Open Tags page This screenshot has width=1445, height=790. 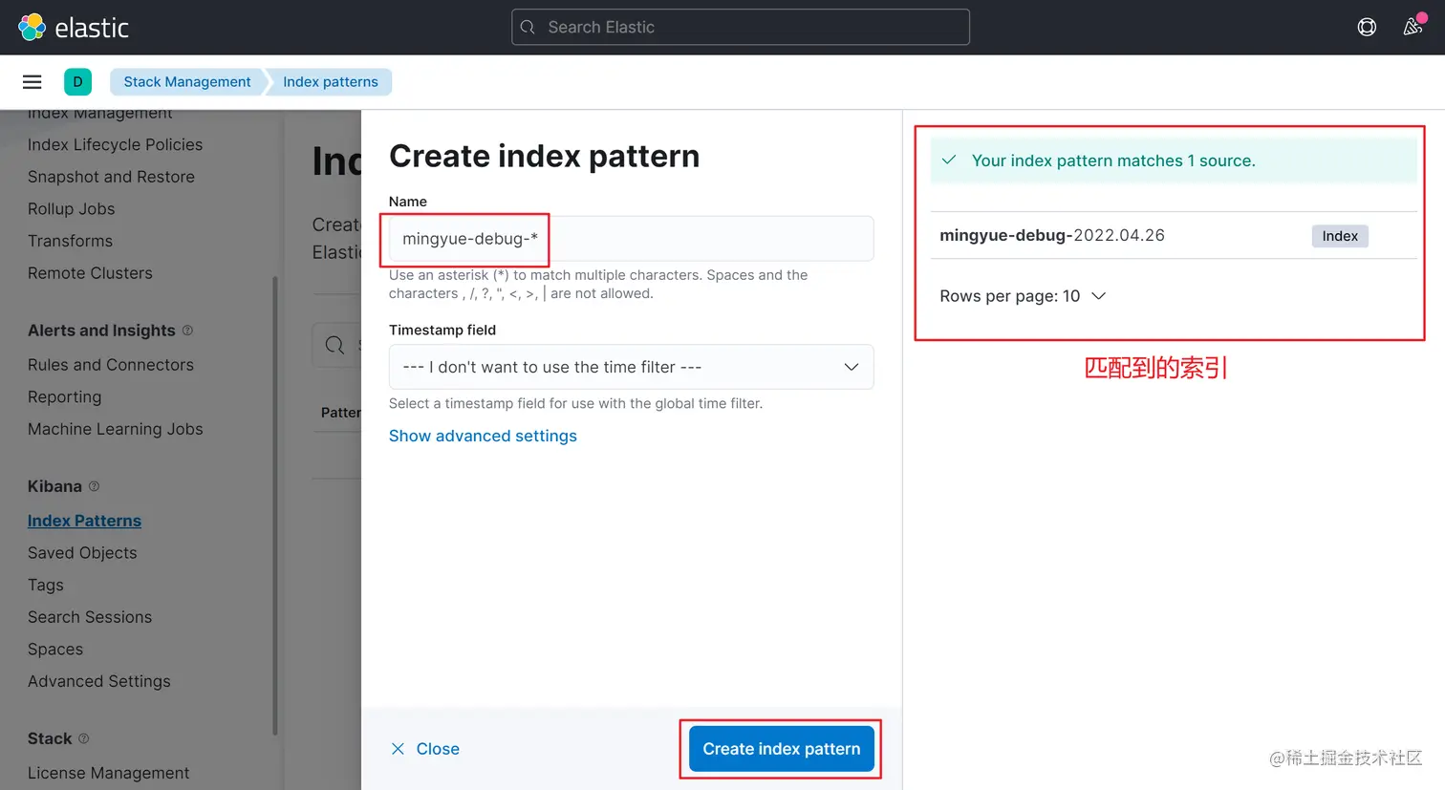pos(46,585)
